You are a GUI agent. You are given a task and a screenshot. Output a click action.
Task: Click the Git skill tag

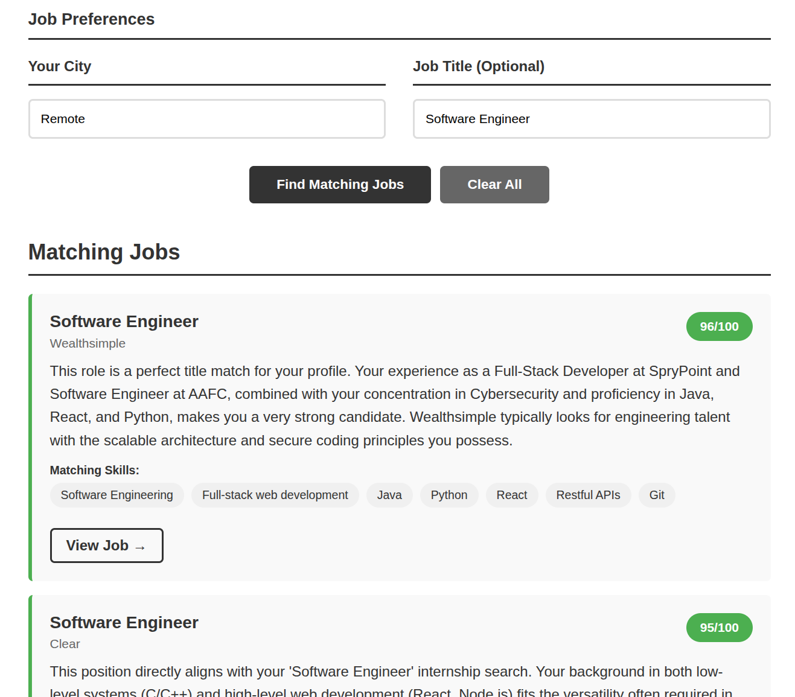tap(656, 495)
